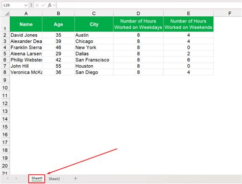Switch to the Sheet1 tab
Viewport: 242px width, 184px height.
[37, 178]
